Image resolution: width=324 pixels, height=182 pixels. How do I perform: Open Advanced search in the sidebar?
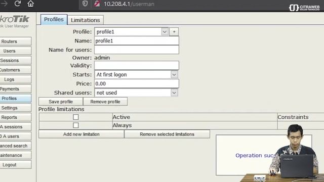tap(16, 146)
